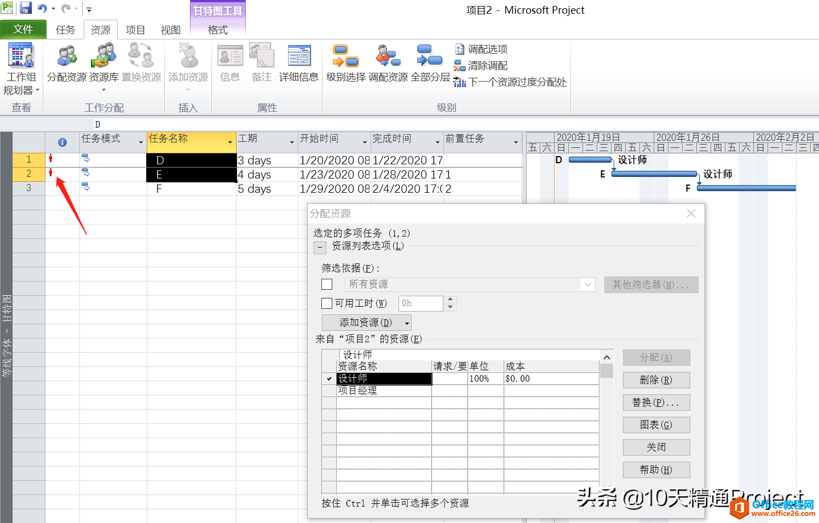Enable the filter-by (筛选依据) checkbox

coord(327,284)
